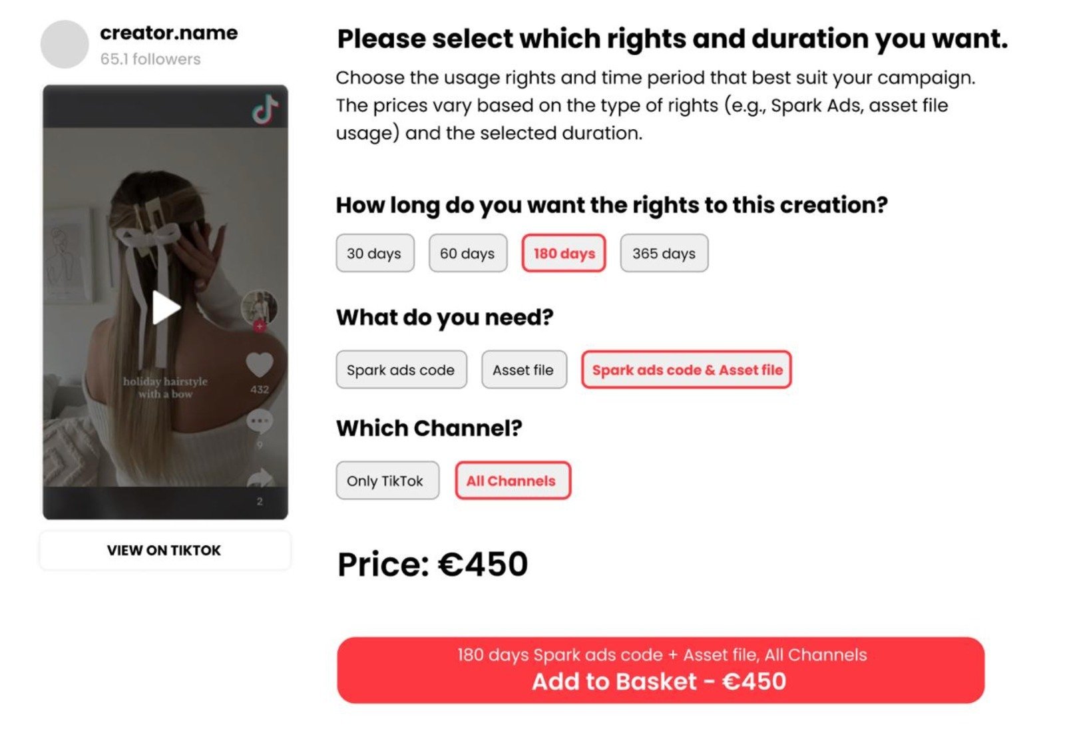Select Spark ads code only
1065x731 pixels.
point(401,370)
